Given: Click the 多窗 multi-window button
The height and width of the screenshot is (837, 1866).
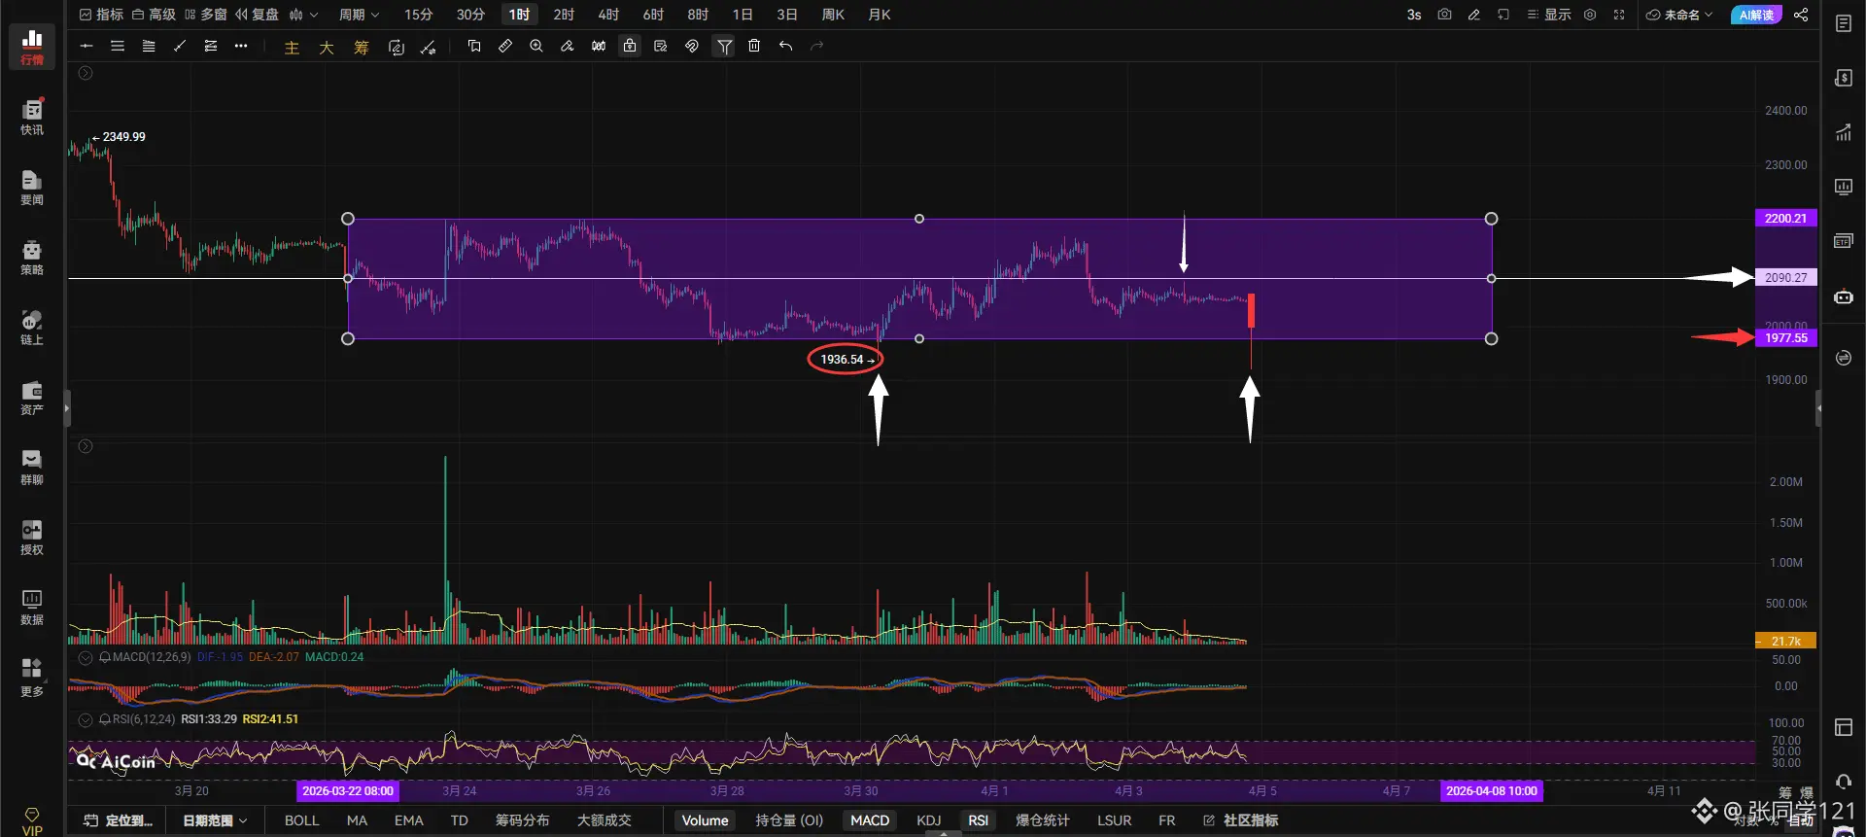Looking at the screenshot, I should pos(205,15).
